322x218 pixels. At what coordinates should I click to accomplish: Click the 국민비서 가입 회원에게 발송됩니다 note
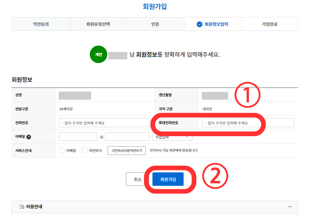coord(174,150)
